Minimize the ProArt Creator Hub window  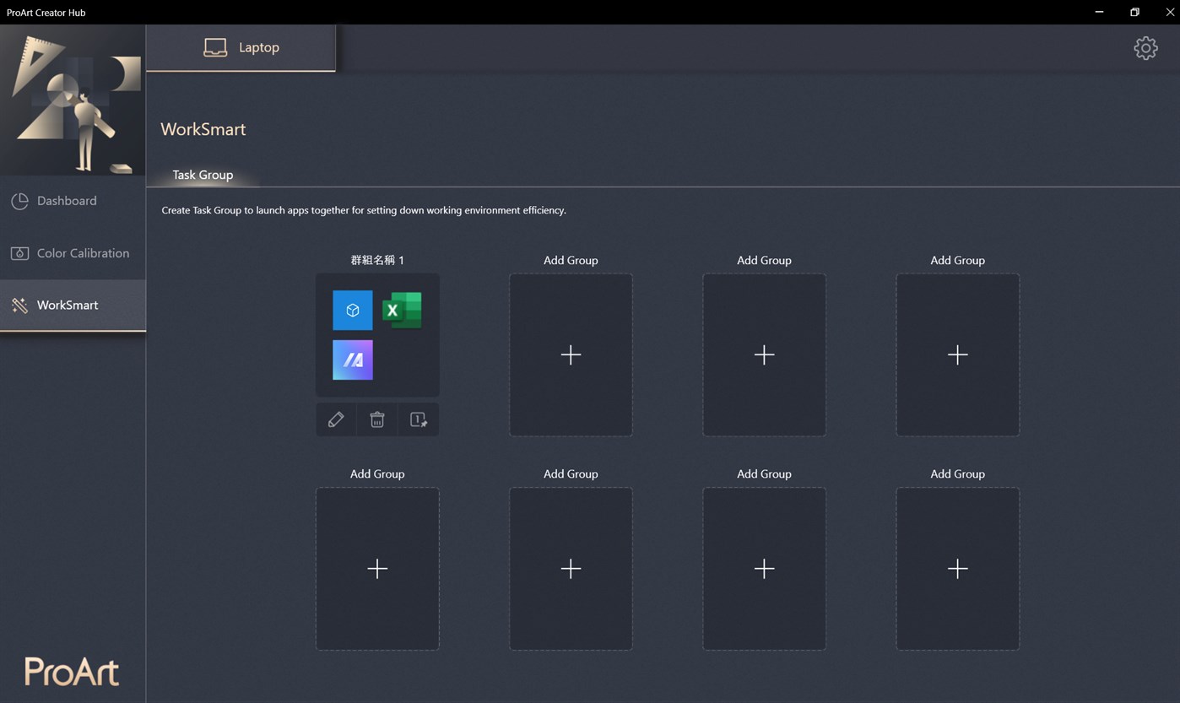point(1099,12)
